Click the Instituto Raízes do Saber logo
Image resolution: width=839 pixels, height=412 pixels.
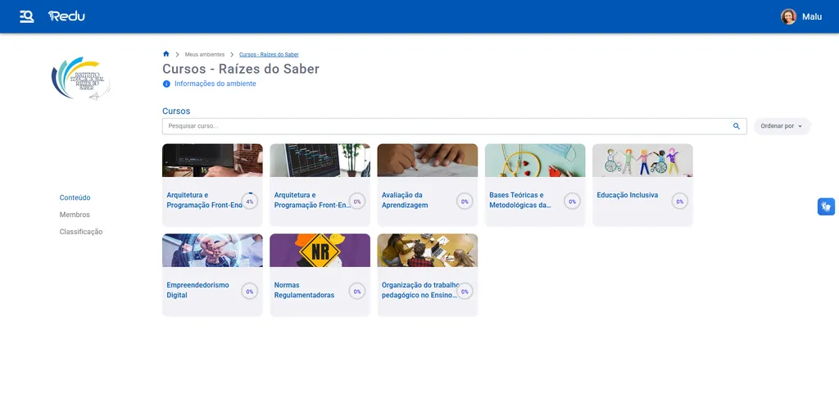80,79
